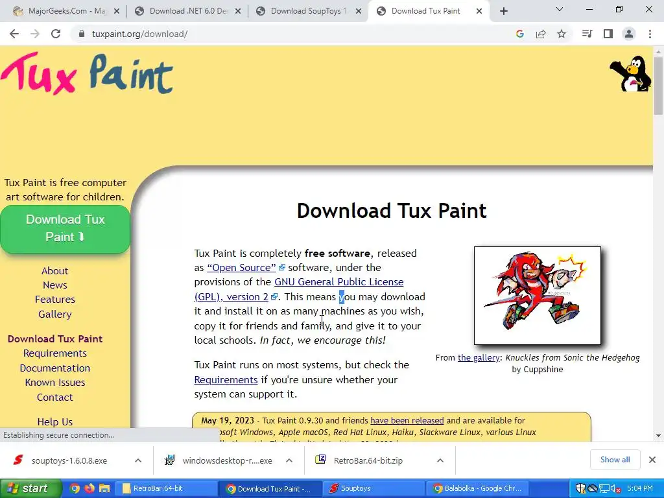Screen dimensions: 664x498
Task: Close the Download .NET 6.0 tab
Action: click(238, 12)
